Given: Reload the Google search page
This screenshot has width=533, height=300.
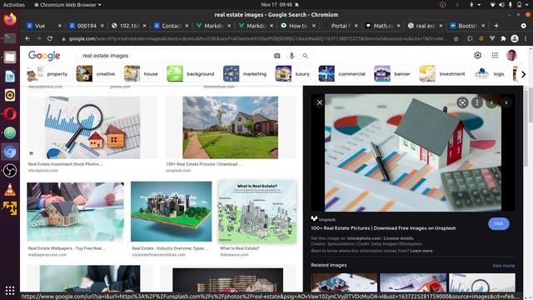Looking at the screenshot, I should coord(50,39).
